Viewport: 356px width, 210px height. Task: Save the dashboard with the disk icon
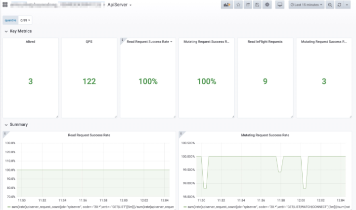pyautogui.click(x=257, y=5)
